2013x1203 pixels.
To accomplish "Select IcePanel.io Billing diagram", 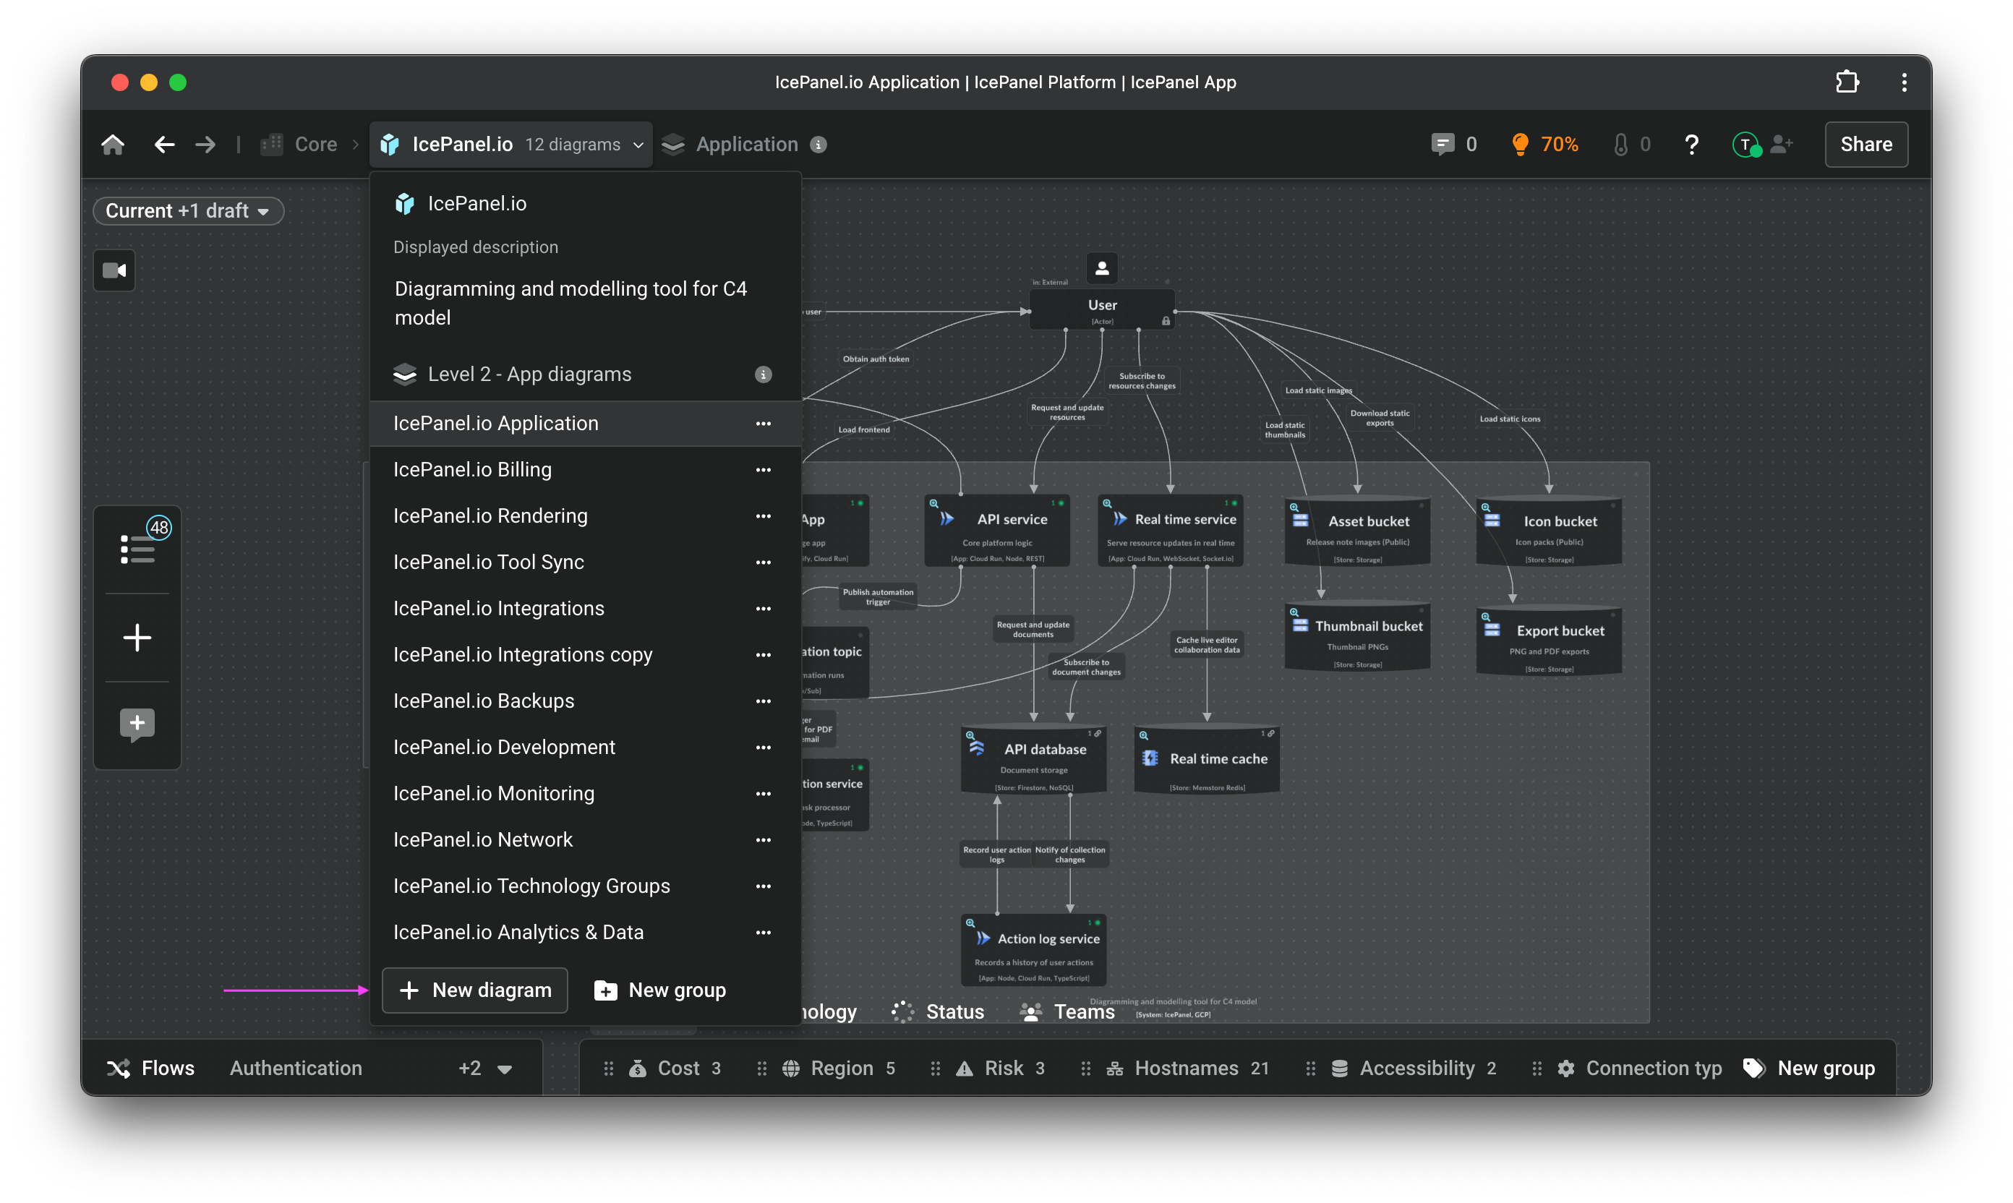I will click(x=473, y=469).
